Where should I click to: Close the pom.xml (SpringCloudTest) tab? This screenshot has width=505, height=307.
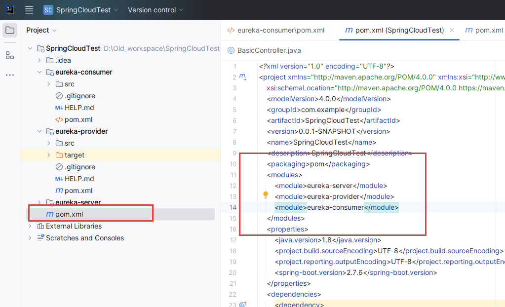(451, 30)
